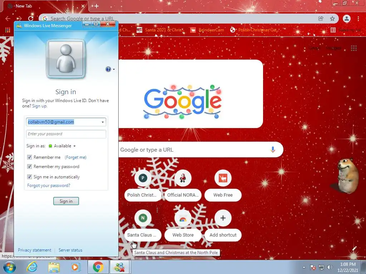Go forward in Chrome
Screen dimensions: 366x274
tap(19, 19)
